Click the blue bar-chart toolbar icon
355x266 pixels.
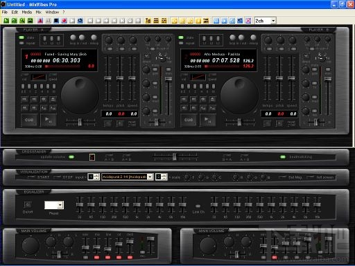click(x=232, y=21)
